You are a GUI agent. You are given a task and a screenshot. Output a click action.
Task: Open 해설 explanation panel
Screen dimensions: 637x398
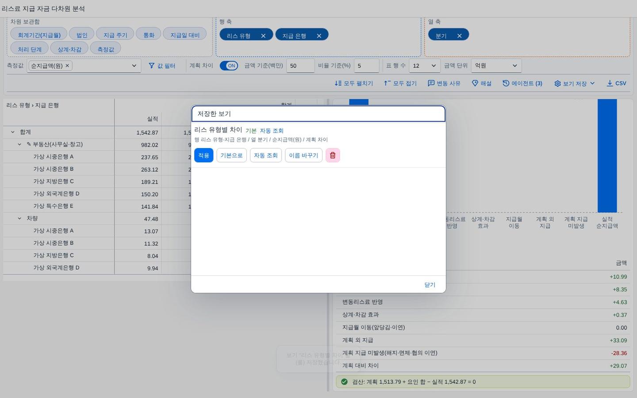(x=481, y=83)
